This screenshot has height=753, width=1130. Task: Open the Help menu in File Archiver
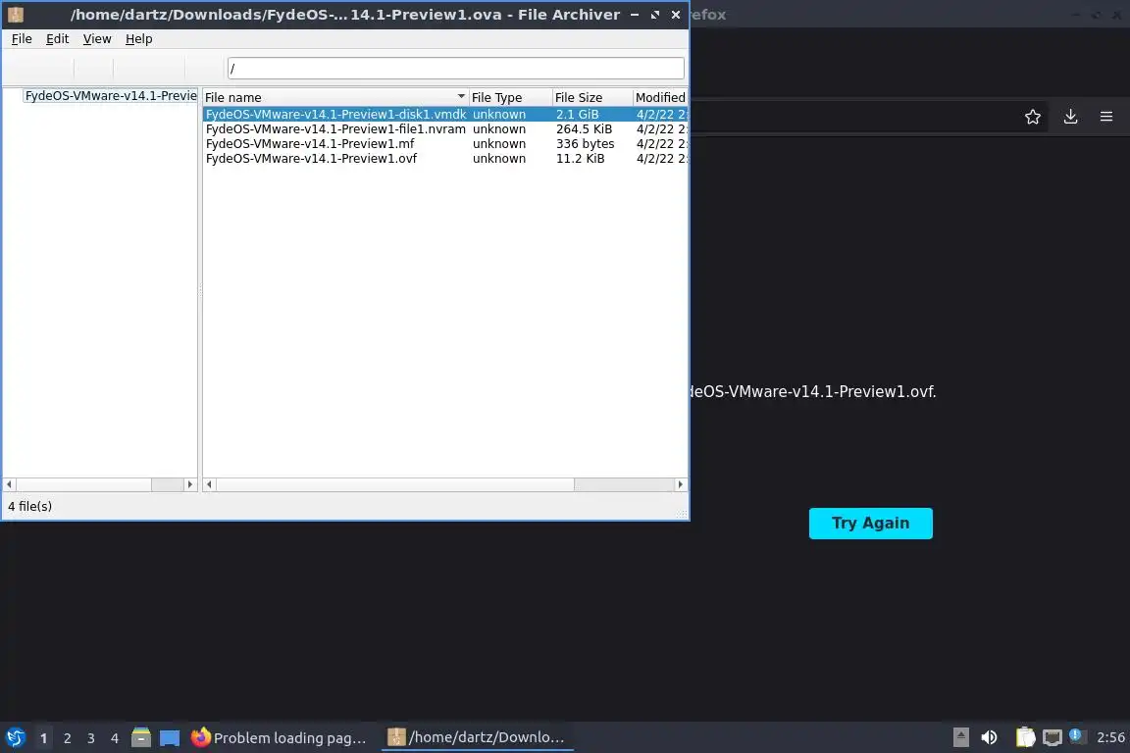(138, 39)
